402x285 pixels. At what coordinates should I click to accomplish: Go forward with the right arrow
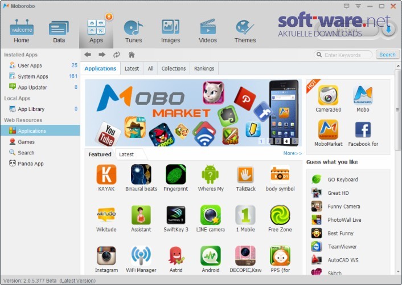(x=102, y=54)
